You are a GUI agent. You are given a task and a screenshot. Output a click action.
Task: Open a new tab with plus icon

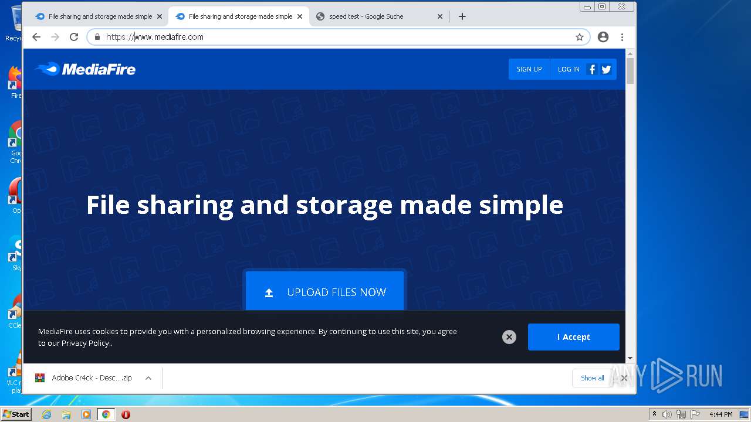coord(462,16)
